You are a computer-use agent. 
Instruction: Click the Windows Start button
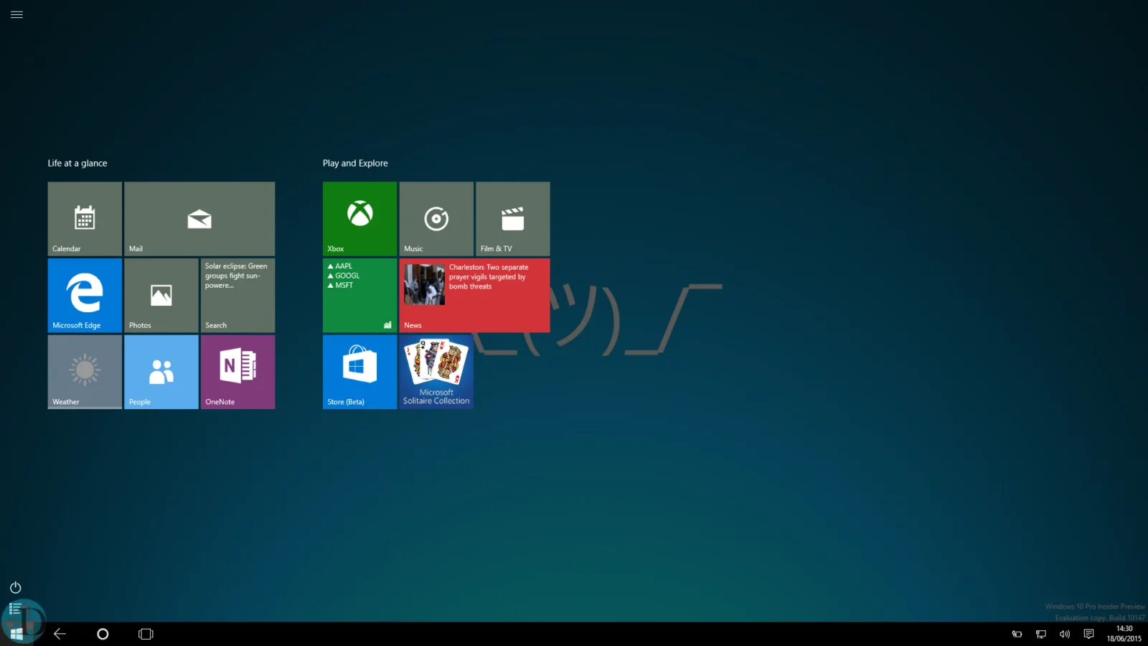17,634
